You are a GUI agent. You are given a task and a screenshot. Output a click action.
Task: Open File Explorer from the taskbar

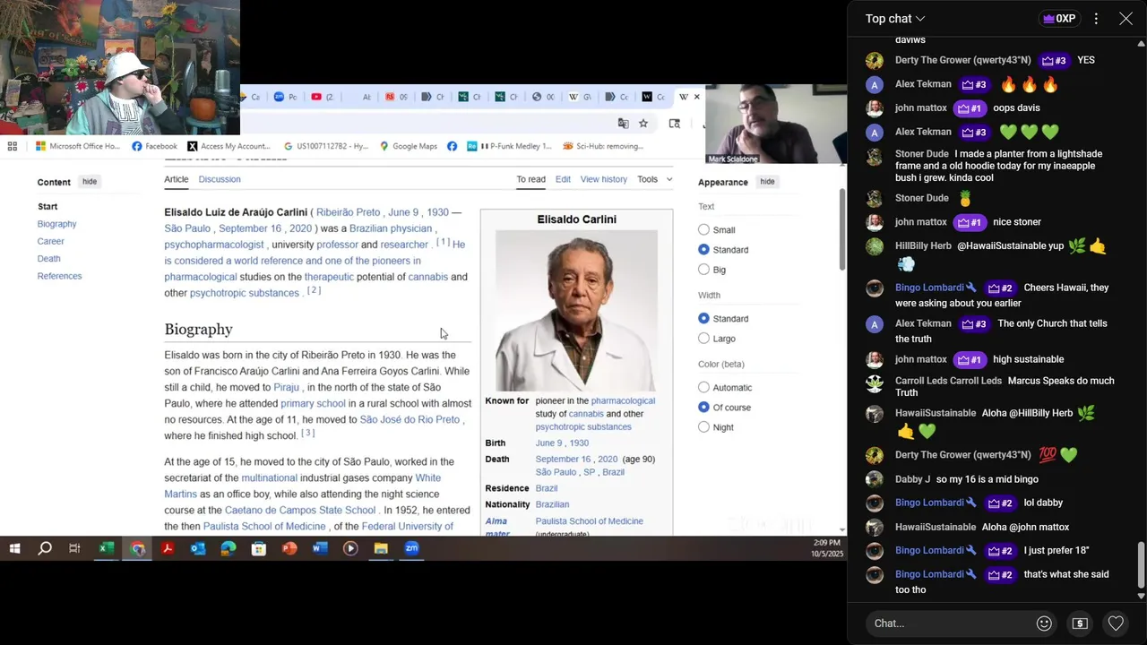(381, 548)
